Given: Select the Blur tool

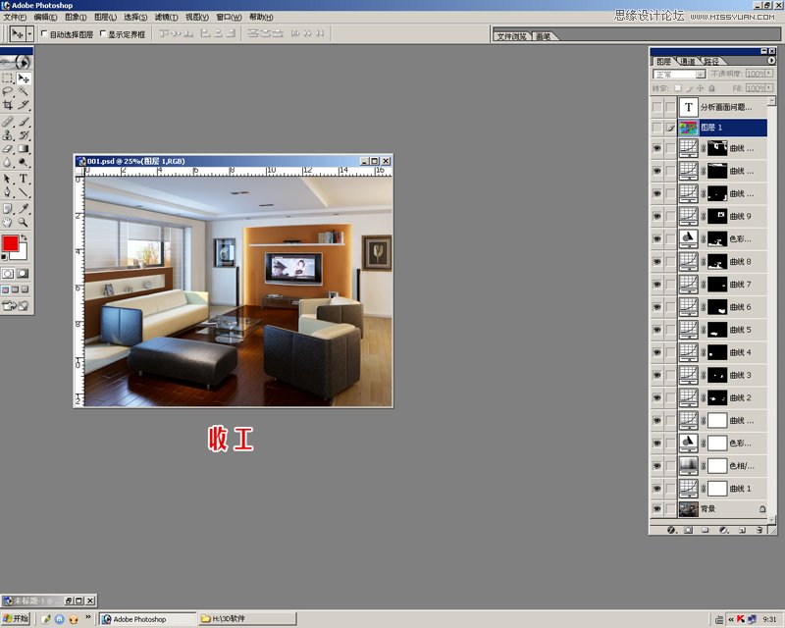Looking at the screenshot, I should [8, 162].
